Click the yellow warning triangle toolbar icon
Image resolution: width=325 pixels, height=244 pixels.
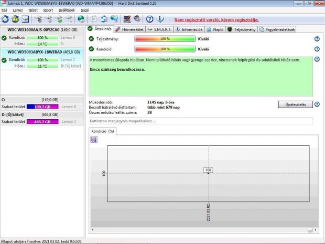click(x=15, y=19)
